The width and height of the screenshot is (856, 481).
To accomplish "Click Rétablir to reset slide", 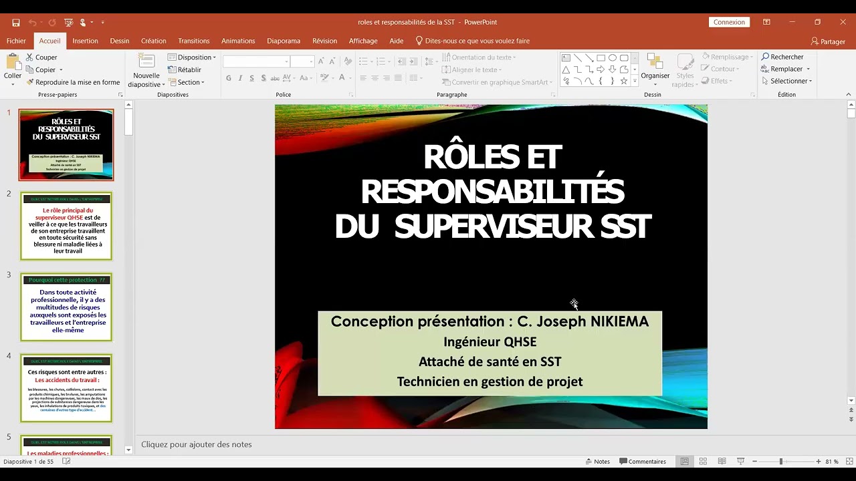I will pyautogui.click(x=185, y=69).
